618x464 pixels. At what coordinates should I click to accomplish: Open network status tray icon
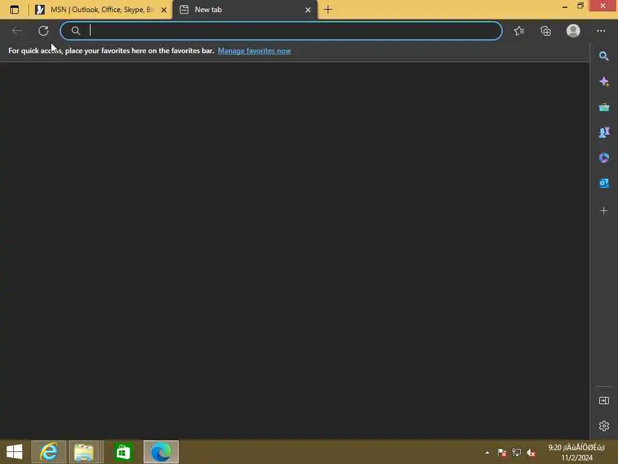click(x=517, y=453)
